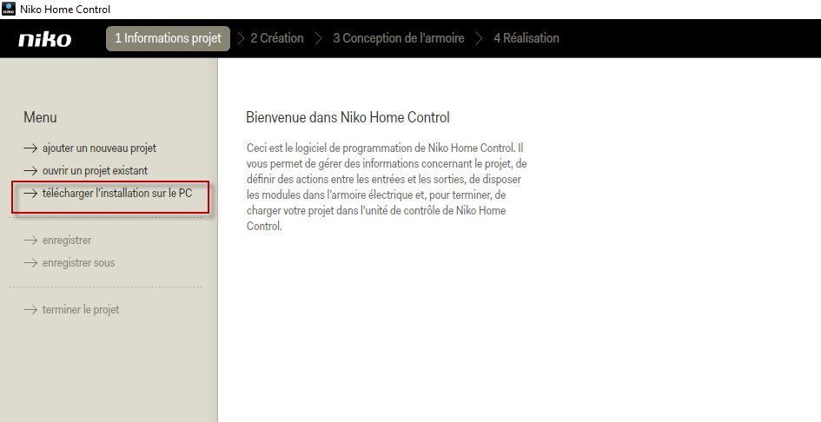Click the chevron after 'Informations projet' step

tap(241, 38)
